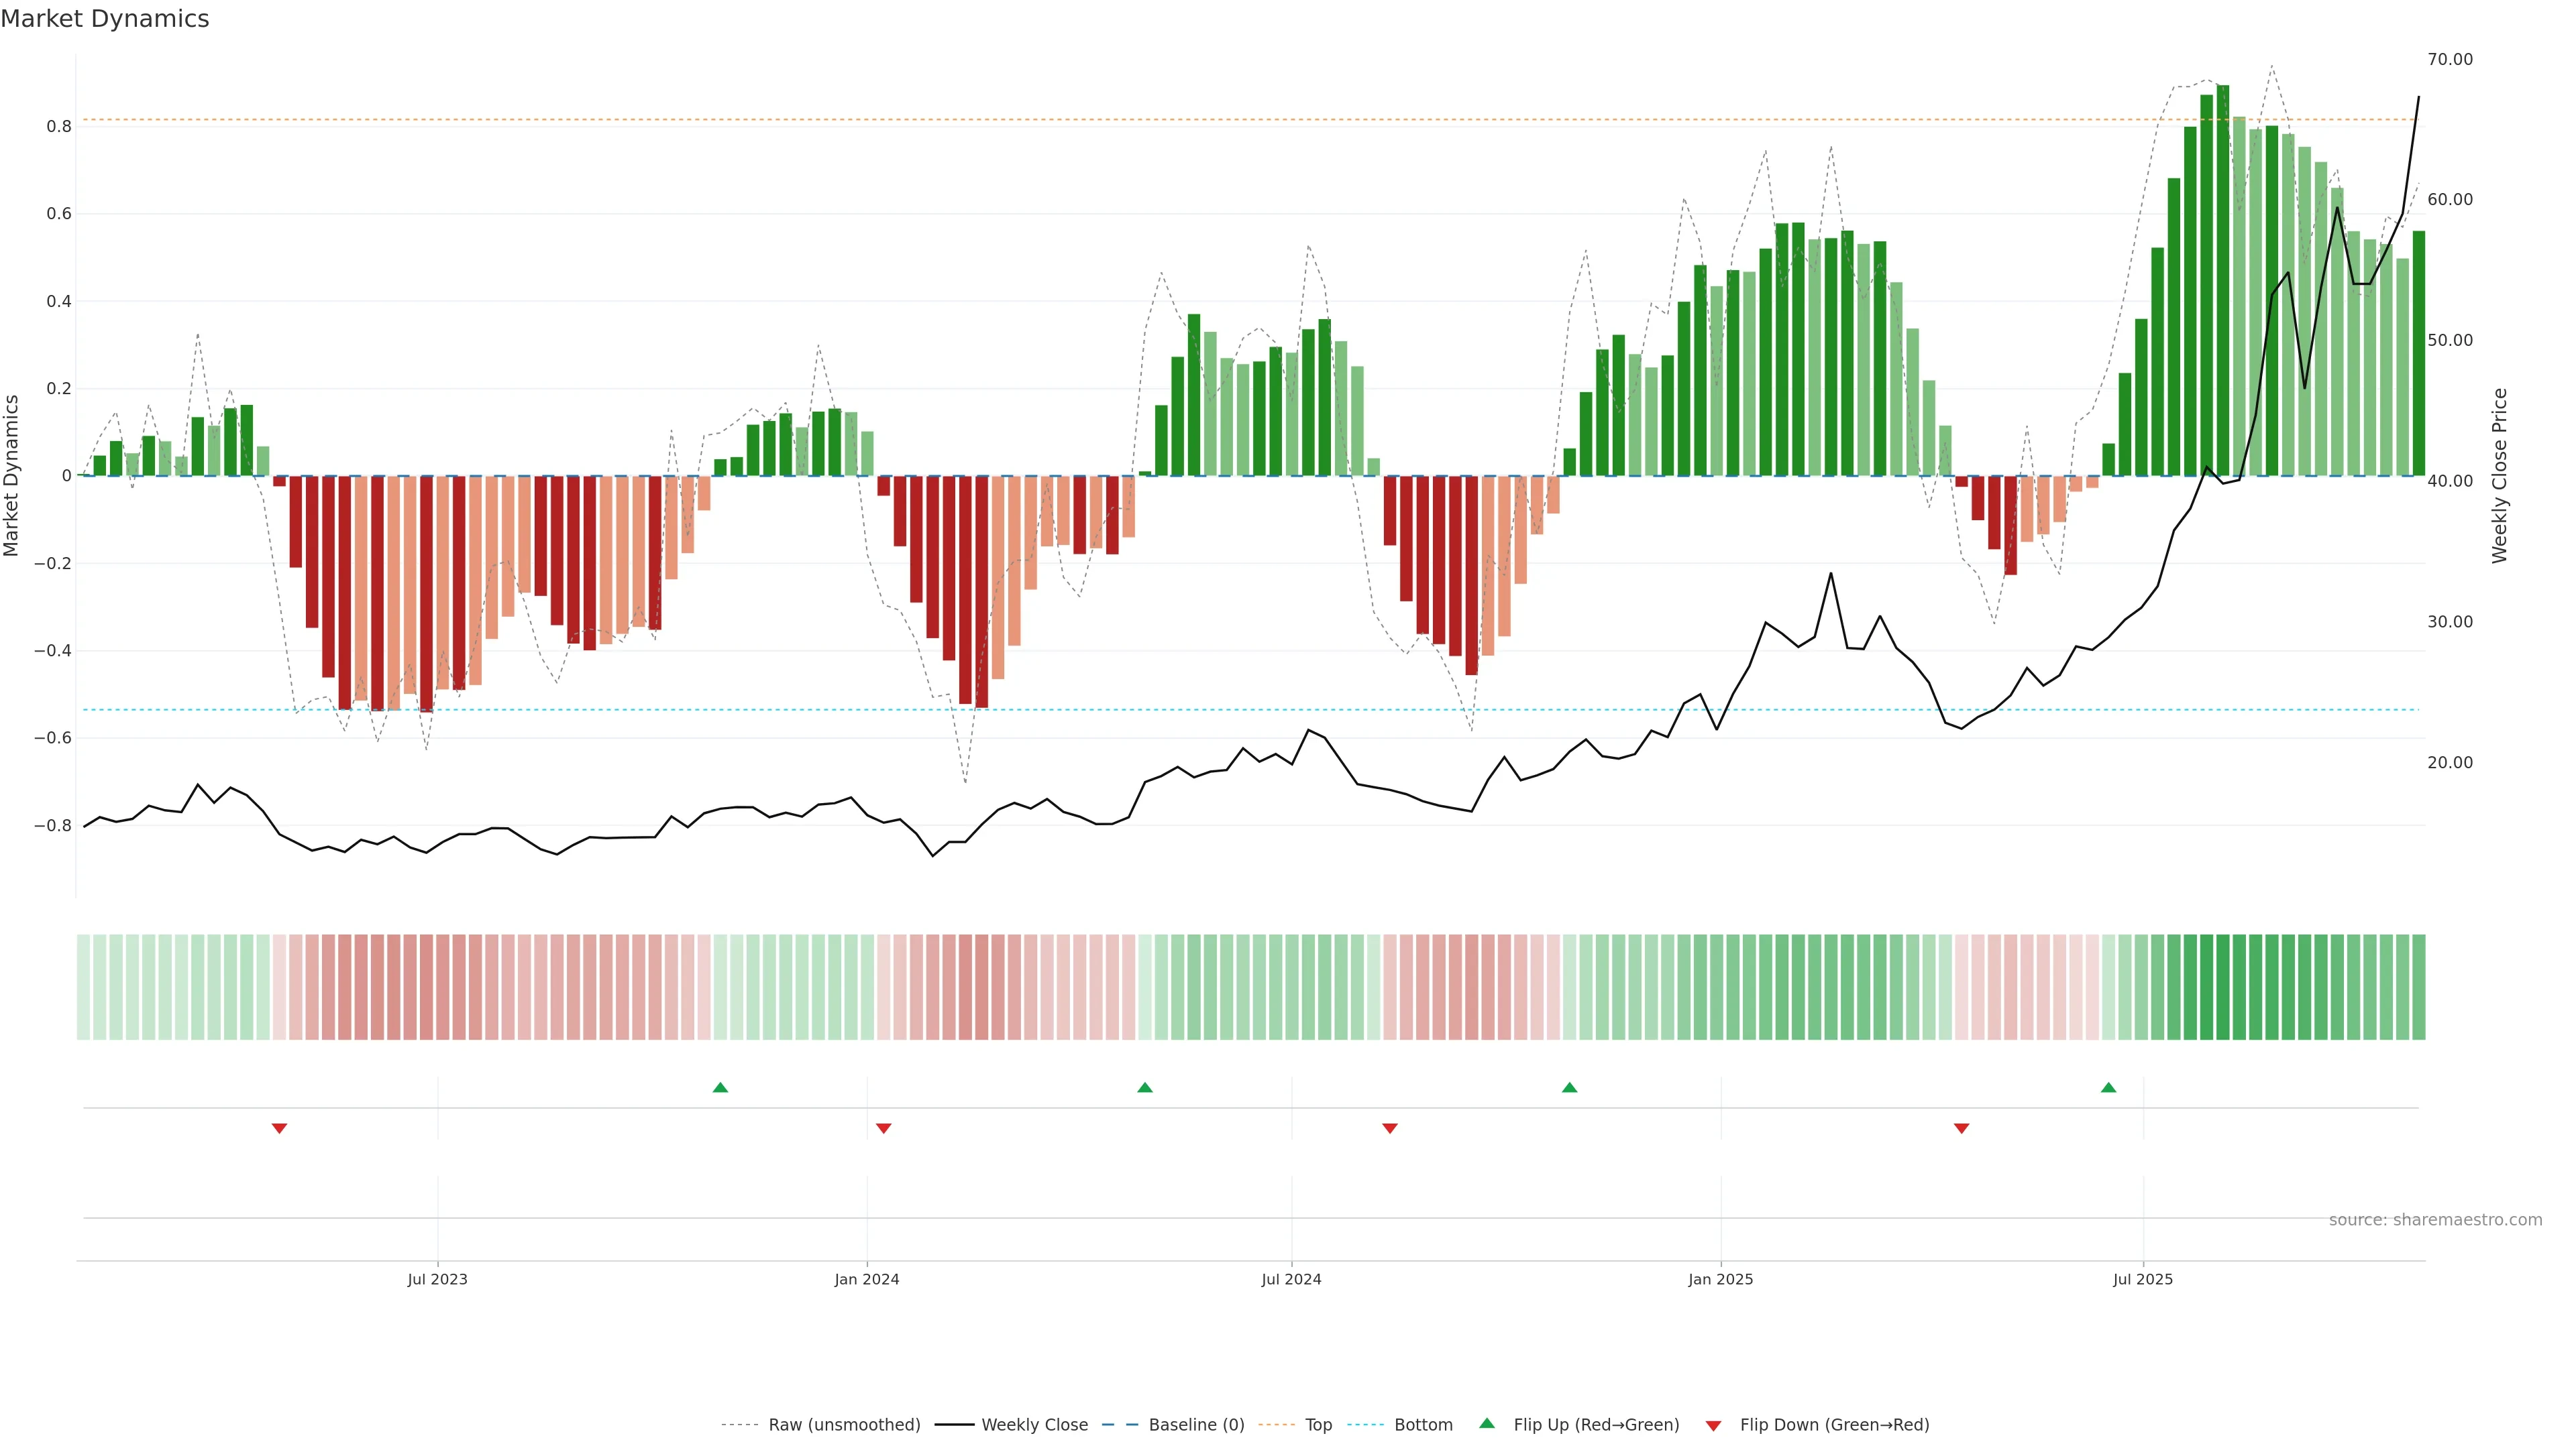The image size is (2576, 1448).
Task: Click the Weekly Close Price axis title
Action: tap(2499, 476)
